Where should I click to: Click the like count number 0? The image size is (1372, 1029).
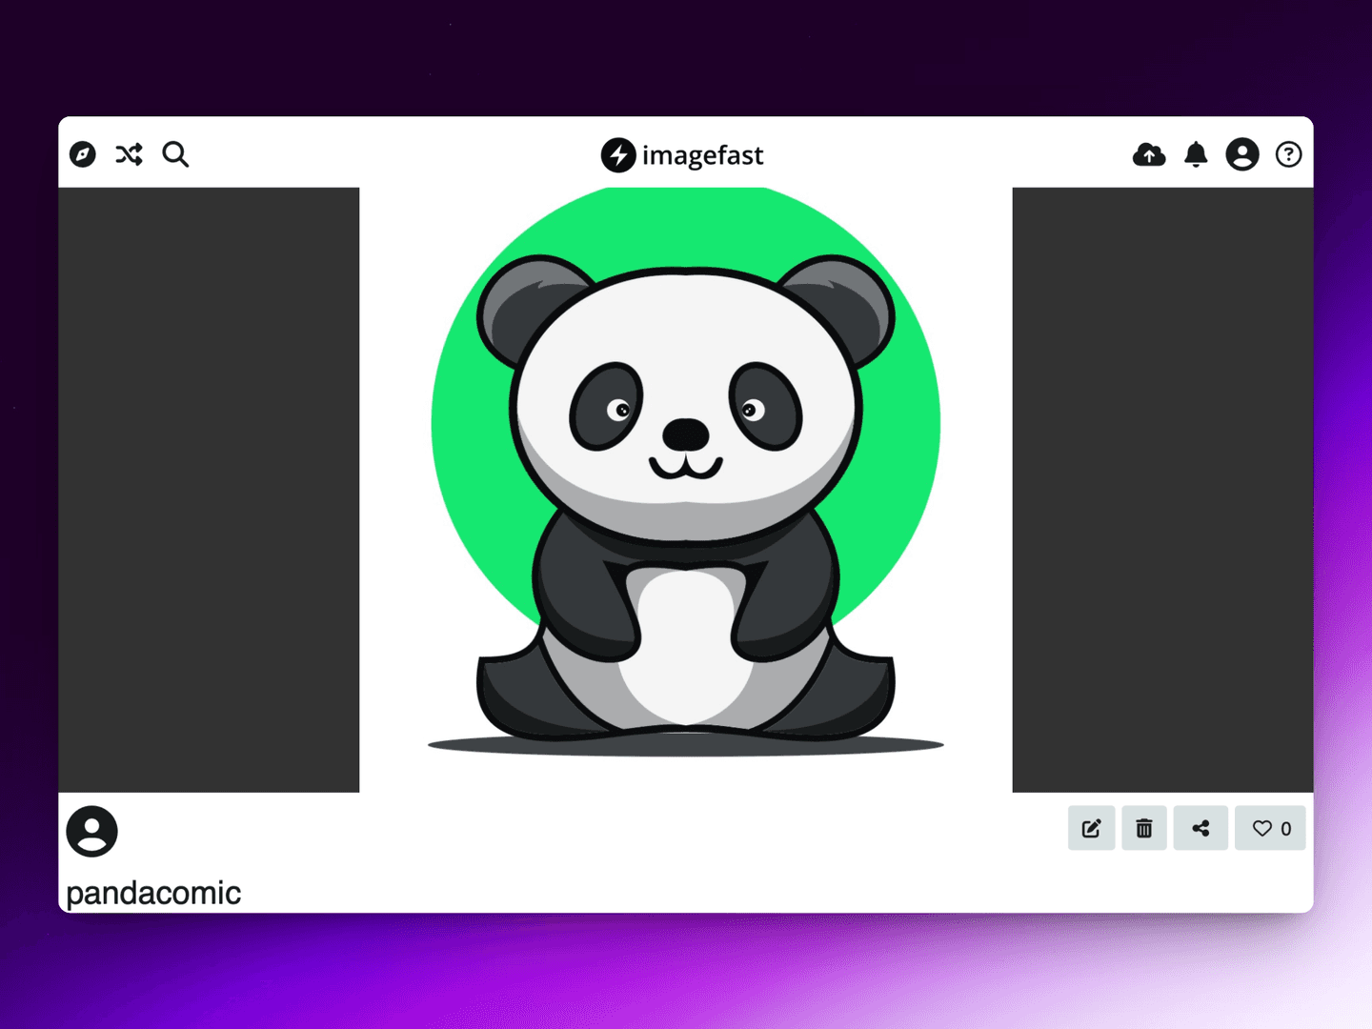(x=1286, y=829)
